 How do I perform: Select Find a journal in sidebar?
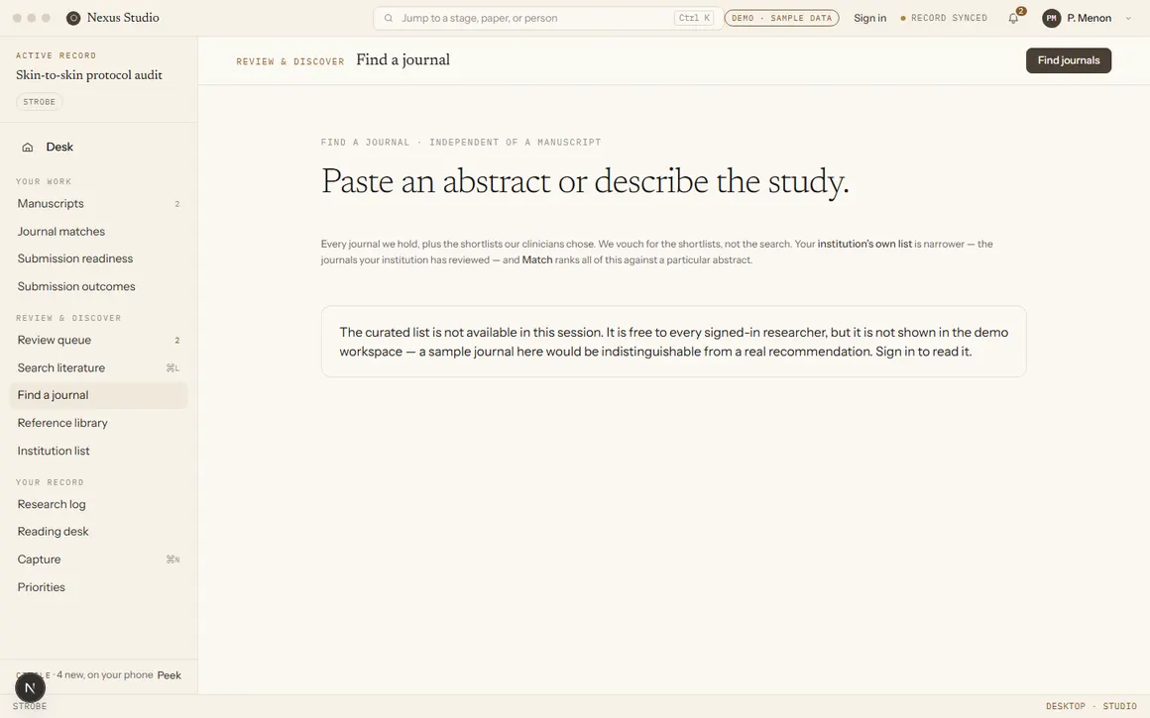point(98,395)
